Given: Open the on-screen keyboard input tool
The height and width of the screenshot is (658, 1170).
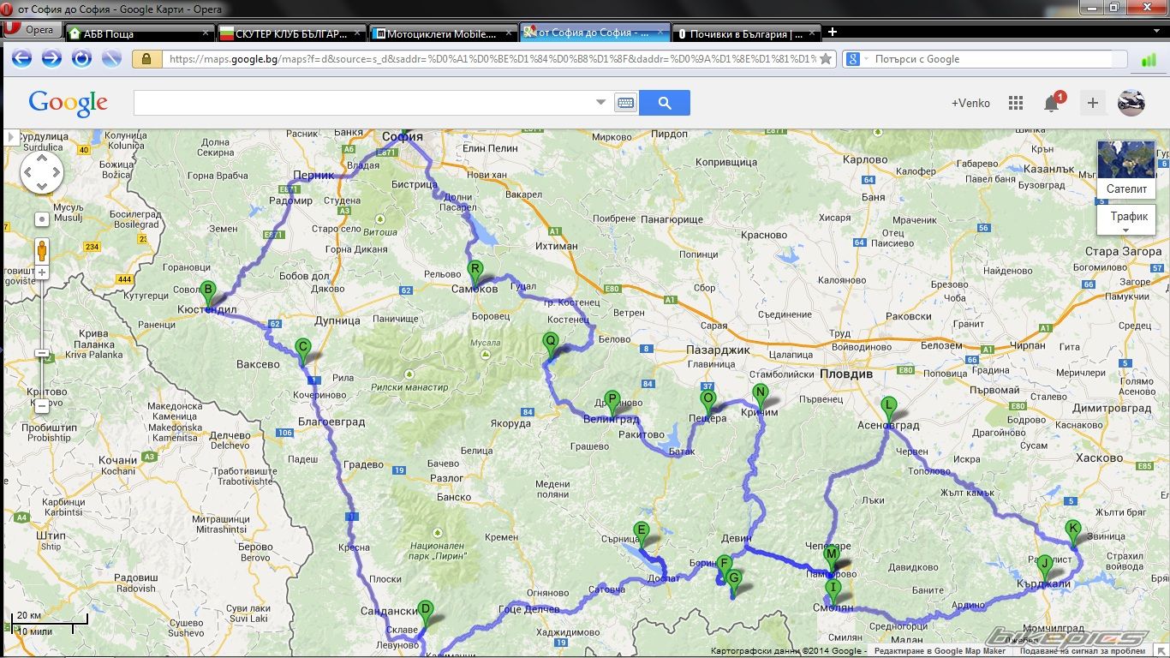Looking at the screenshot, I should [x=625, y=103].
